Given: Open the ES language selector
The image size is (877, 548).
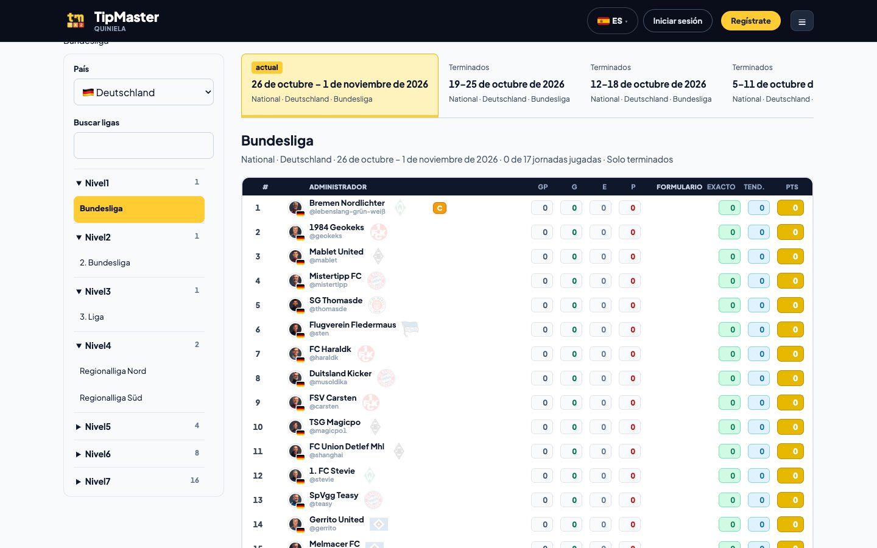Looking at the screenshot, I should coord(612,21).
